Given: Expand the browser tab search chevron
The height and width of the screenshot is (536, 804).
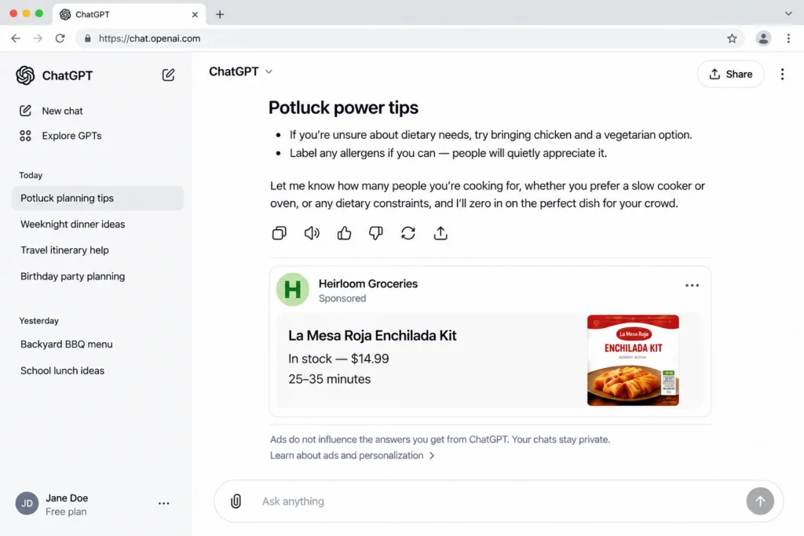Looking at the screenshot, I should 788,14.
